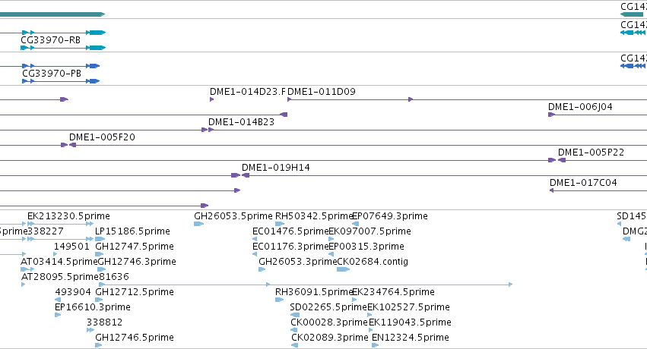Click the LP15186.5prime EST label
This screenshot has width=647, height=349.
coord(132,231)
